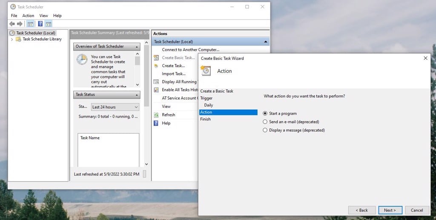Image resolution: width=436 pixels, height=220 pixels.
Task: Click the Help question-mark icon in Actions pane
Action: 156,123
